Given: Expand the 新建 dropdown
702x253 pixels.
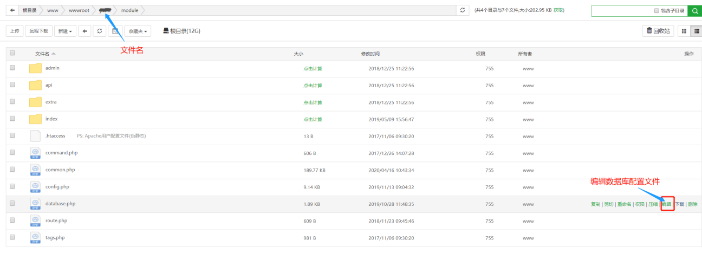Looking at the screenshot, I should pos(65,31).
